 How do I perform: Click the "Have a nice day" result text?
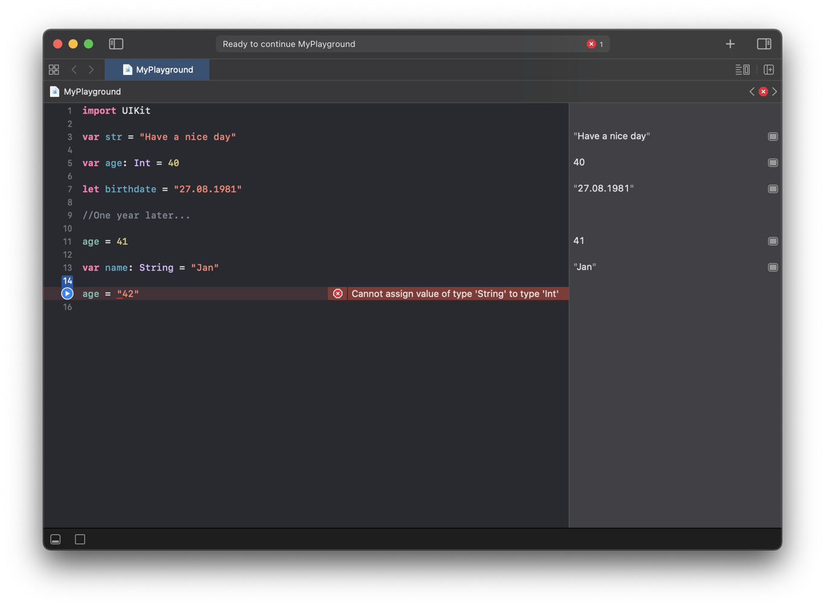(611, 136)
